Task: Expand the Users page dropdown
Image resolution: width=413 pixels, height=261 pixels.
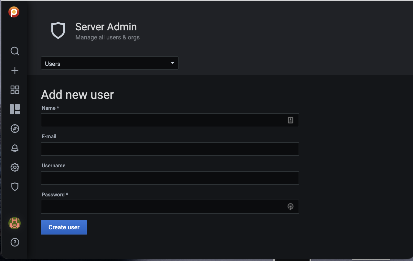Action: 110,63
